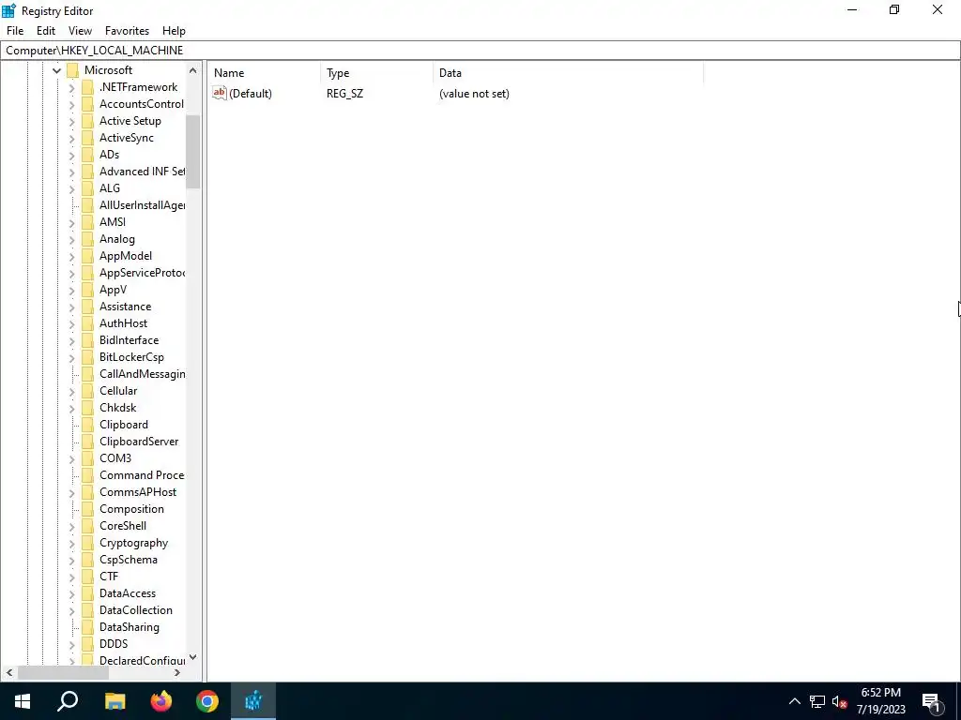Select the DDDS folder icon

coord(87,643)
